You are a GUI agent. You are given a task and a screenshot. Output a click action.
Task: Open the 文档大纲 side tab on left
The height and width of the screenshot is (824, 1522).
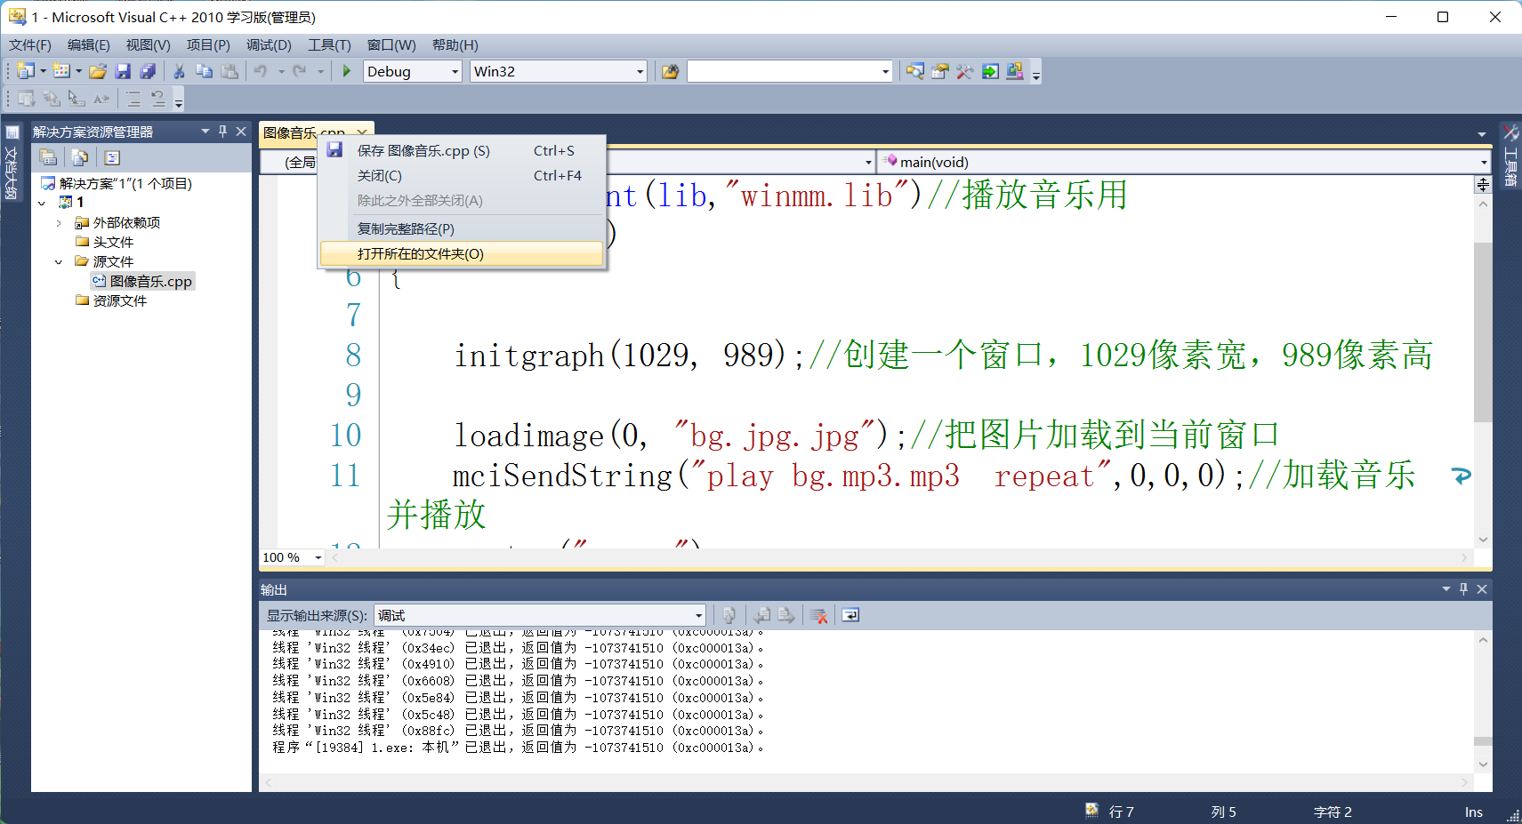click(12, 164)
